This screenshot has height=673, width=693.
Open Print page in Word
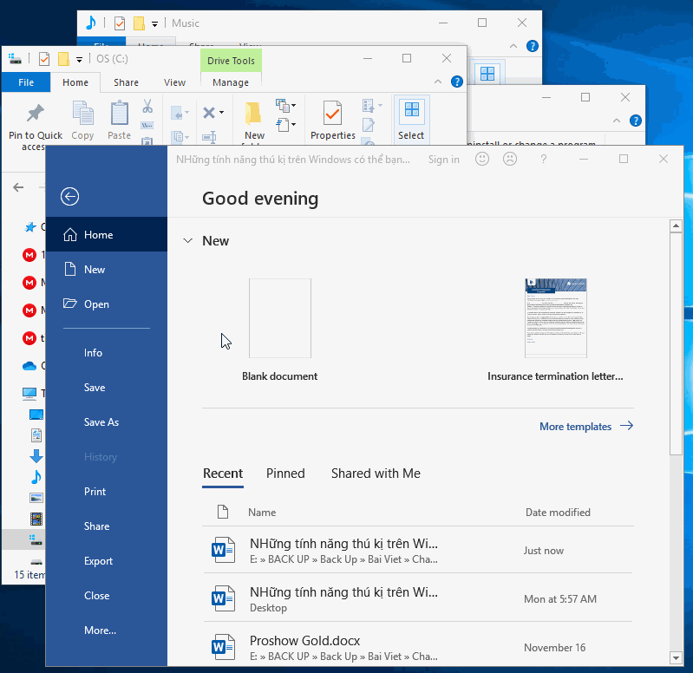click(107, 492)
